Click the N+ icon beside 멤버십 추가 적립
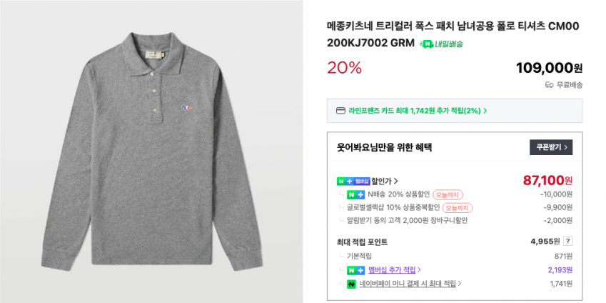606x303 pixels. tap(355, 270)
